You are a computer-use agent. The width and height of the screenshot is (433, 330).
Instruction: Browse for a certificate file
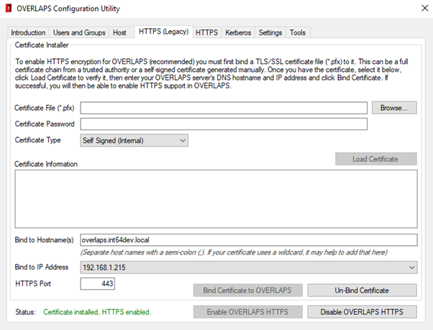394,108
